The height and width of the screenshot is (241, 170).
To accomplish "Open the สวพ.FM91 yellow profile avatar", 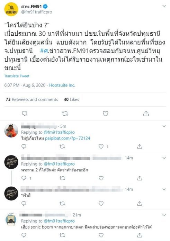I will tap(11, 9).
